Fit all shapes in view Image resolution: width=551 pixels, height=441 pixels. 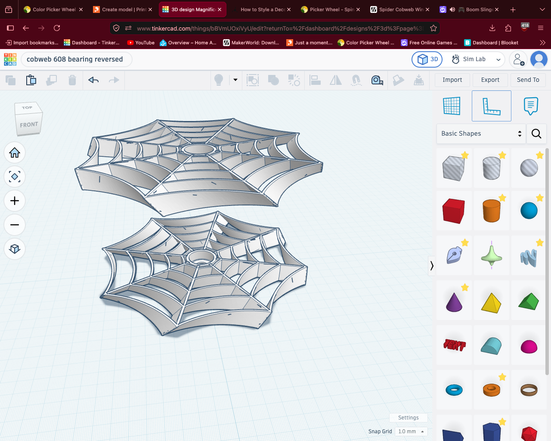point(15,177)
